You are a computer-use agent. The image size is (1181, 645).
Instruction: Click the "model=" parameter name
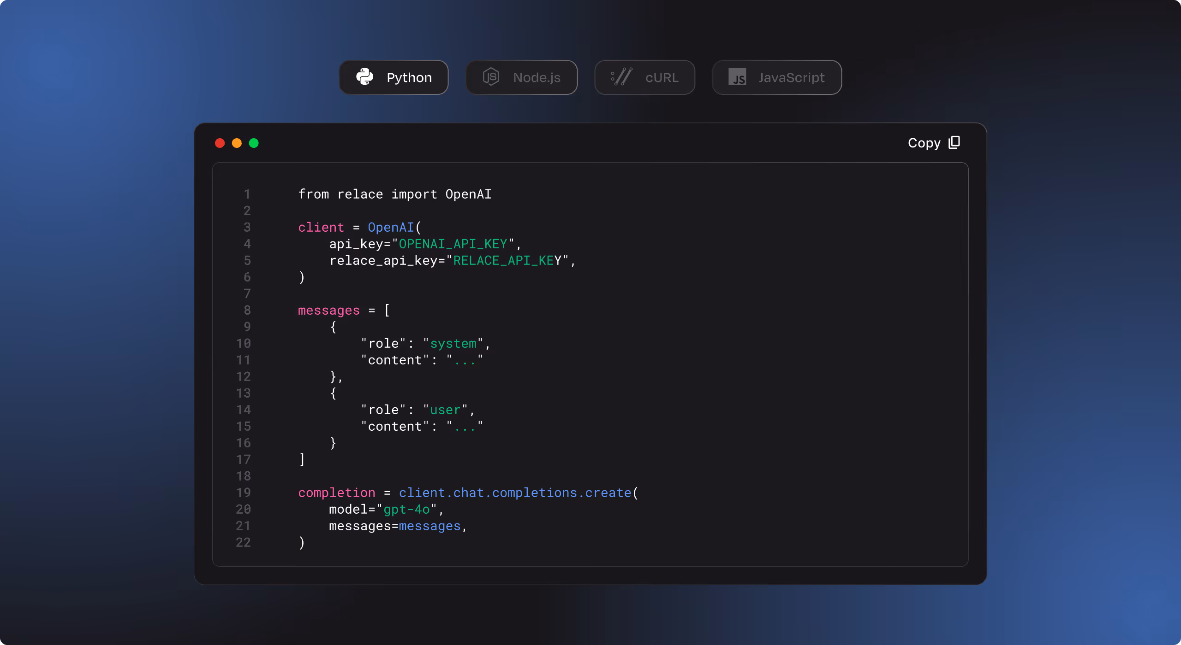pyautogui.click(x=352, y=509)
